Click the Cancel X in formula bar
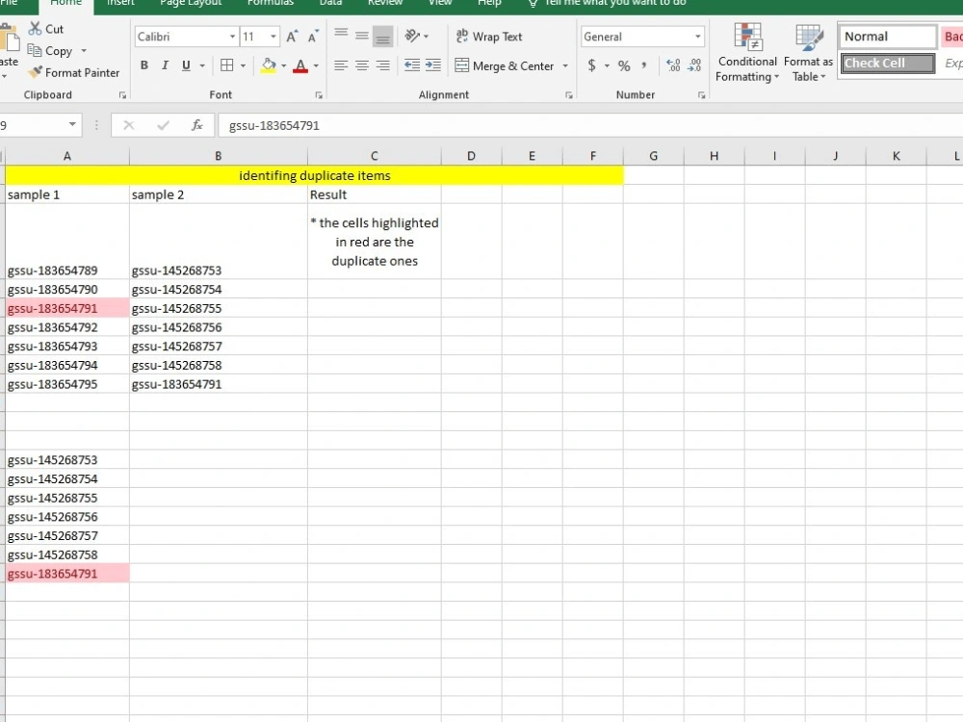The width and height of the screenshot is (963, 722). (128, 125)
